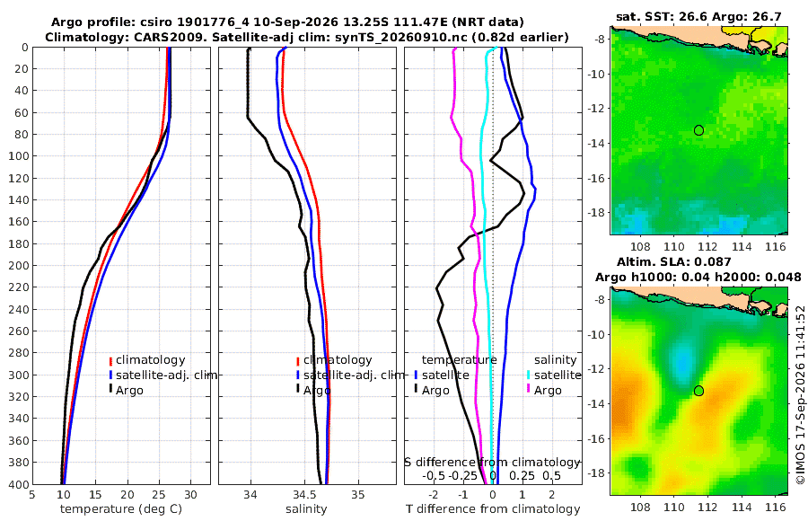Click the Argo float circle on SST map
The height and width of the screenshot is (521, 808).
pos(698,130)
